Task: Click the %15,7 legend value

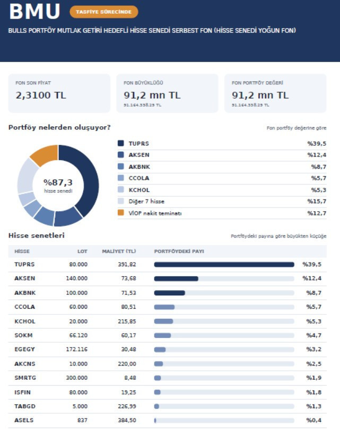Action: (317, 202)
